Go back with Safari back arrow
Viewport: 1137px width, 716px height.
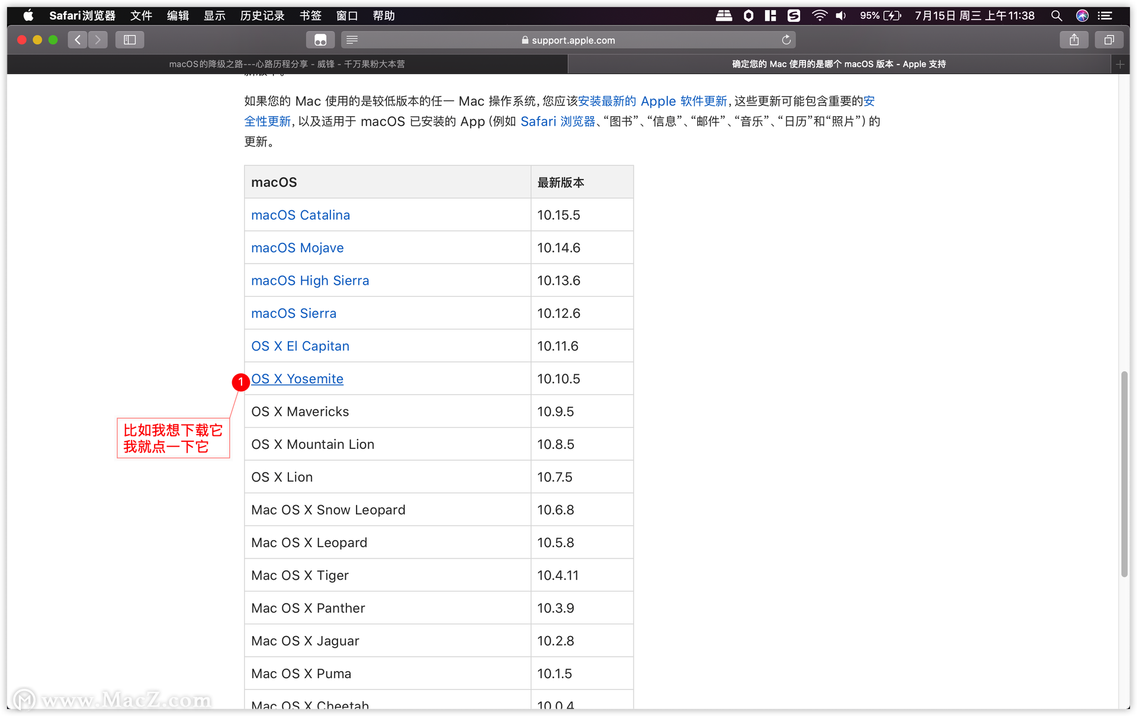(x=78, y=40)
